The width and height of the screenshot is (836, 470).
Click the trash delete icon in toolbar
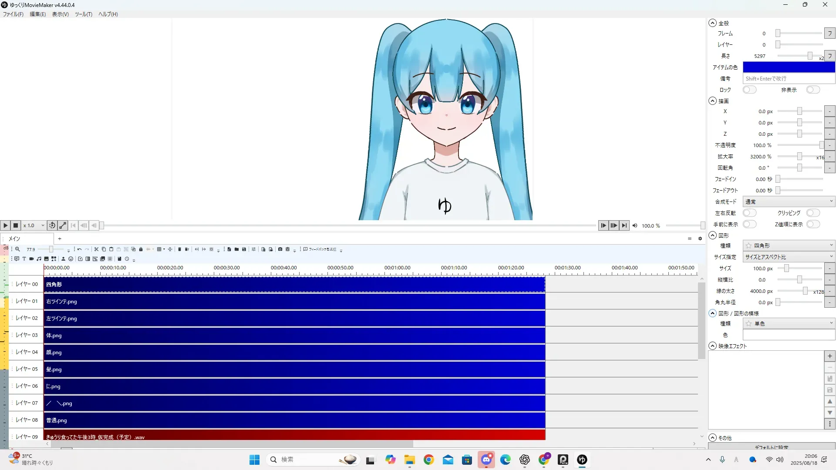tap(179, 249)
